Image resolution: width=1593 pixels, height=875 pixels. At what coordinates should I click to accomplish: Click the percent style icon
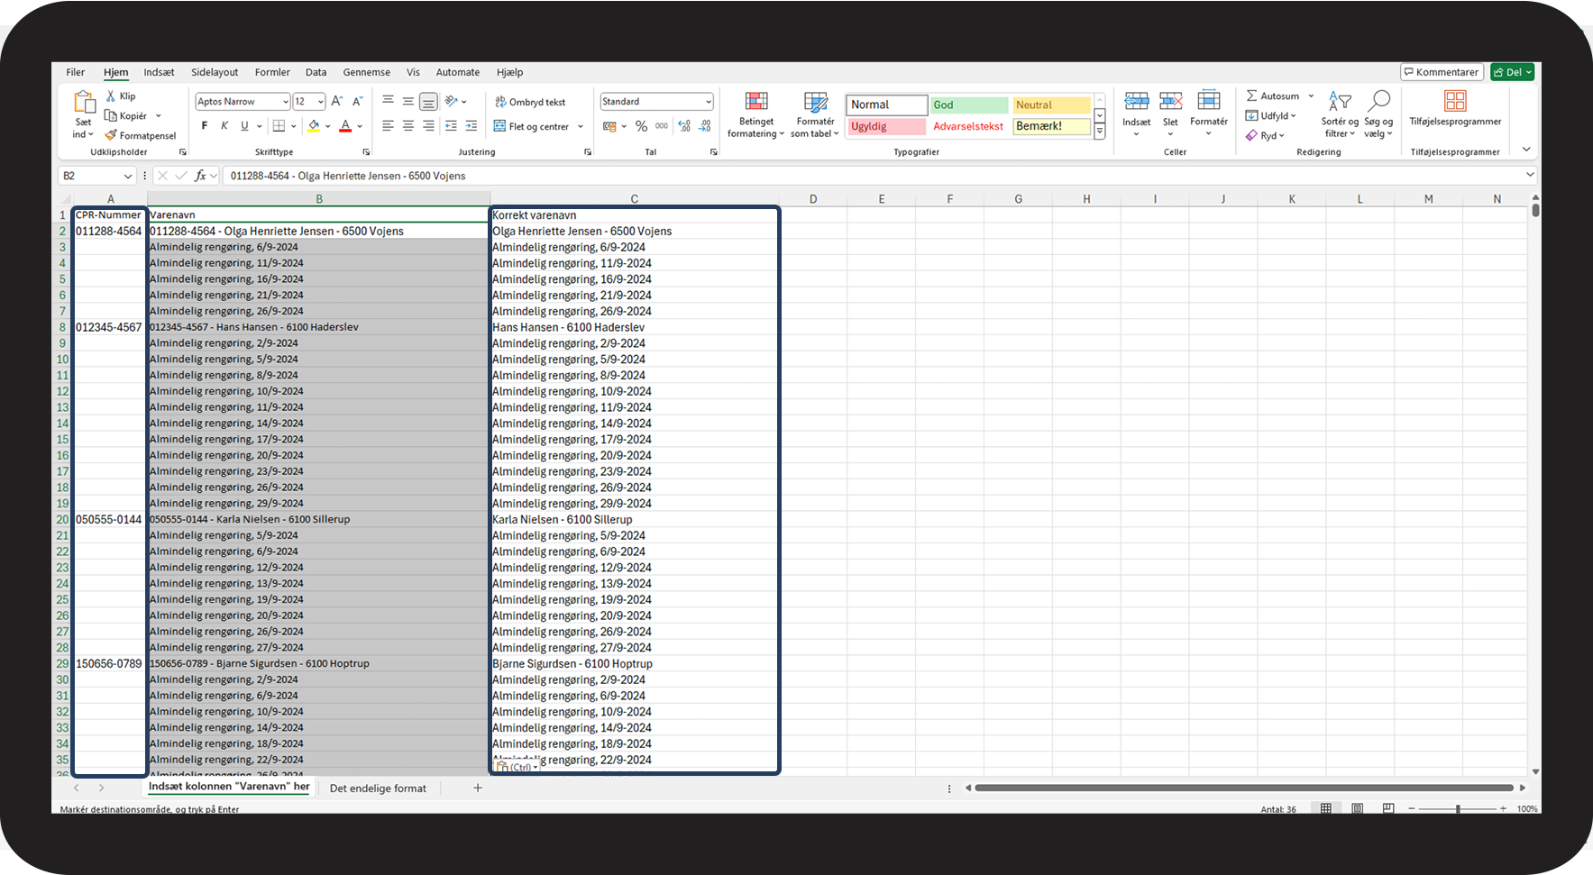641,126
